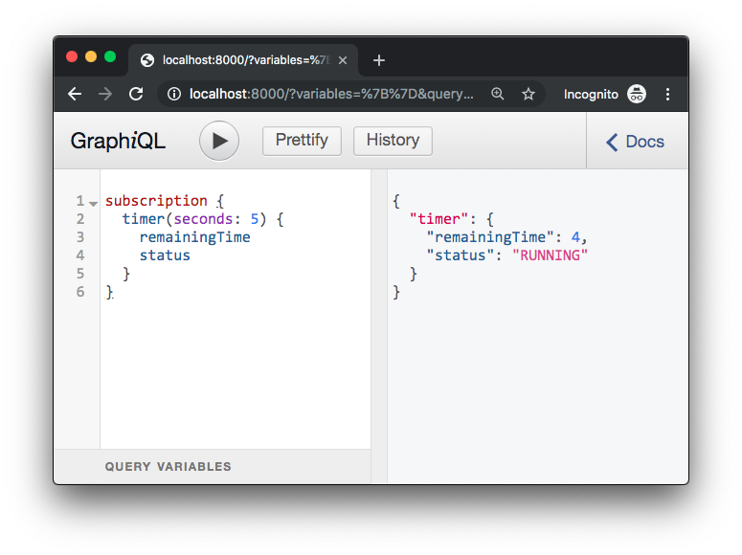
Task: Open the History panel
Action: point(393,141)
